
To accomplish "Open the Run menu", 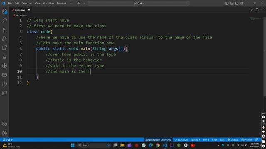I will click(52, 3).
